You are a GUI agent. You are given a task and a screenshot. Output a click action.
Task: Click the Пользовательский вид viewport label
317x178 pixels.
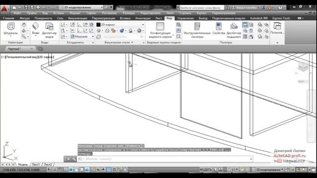click(x=22, y=57)
